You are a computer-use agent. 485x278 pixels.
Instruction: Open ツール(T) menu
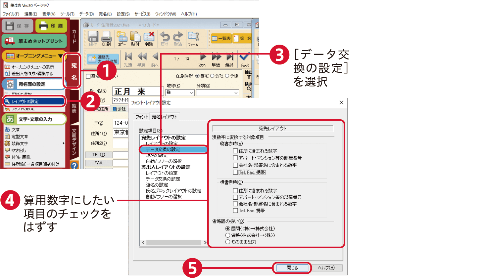[x=67, y=14]
